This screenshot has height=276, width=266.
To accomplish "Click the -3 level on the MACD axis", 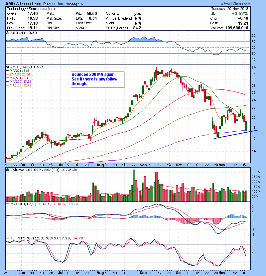I will point(253,235).
